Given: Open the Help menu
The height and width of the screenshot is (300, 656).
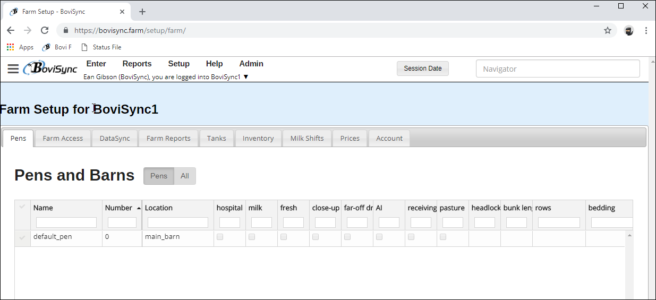Looking at the screenshot, I should [215, 64].
